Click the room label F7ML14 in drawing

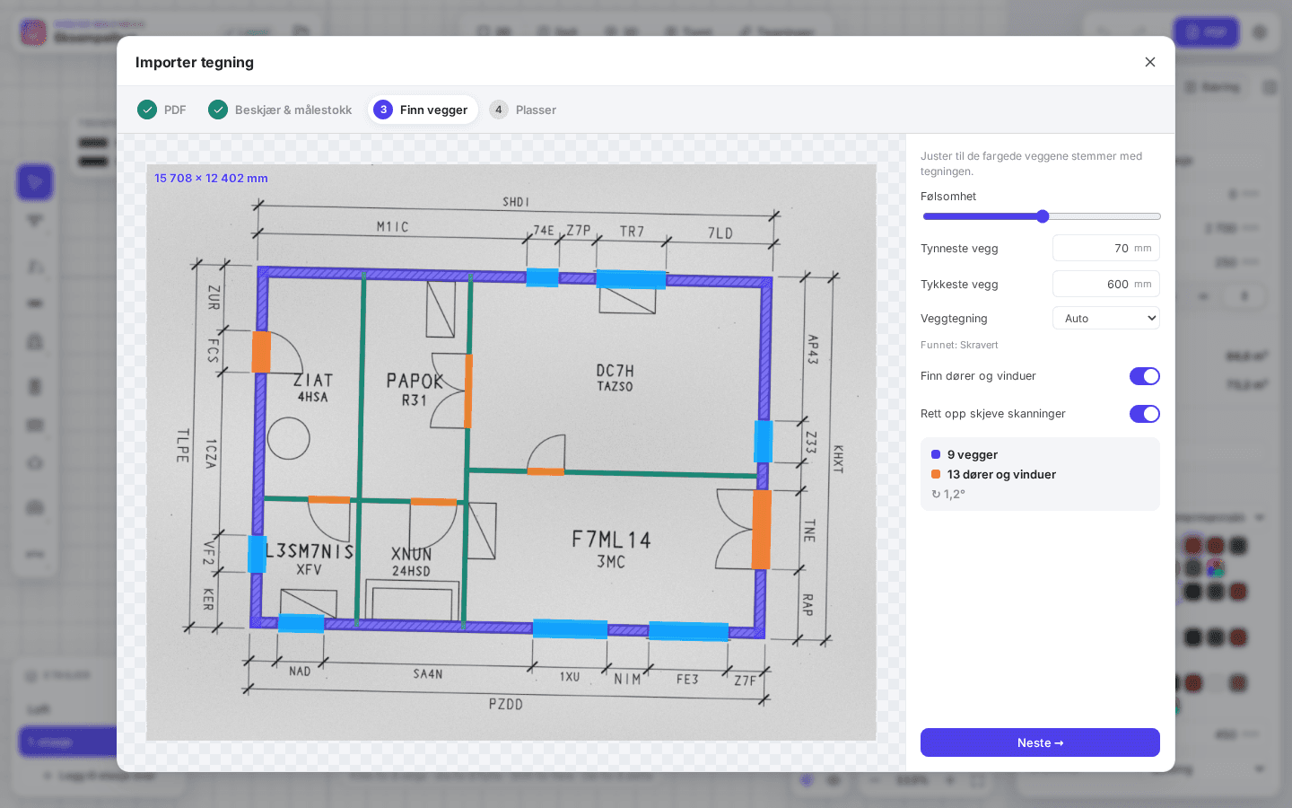point(611,540)
